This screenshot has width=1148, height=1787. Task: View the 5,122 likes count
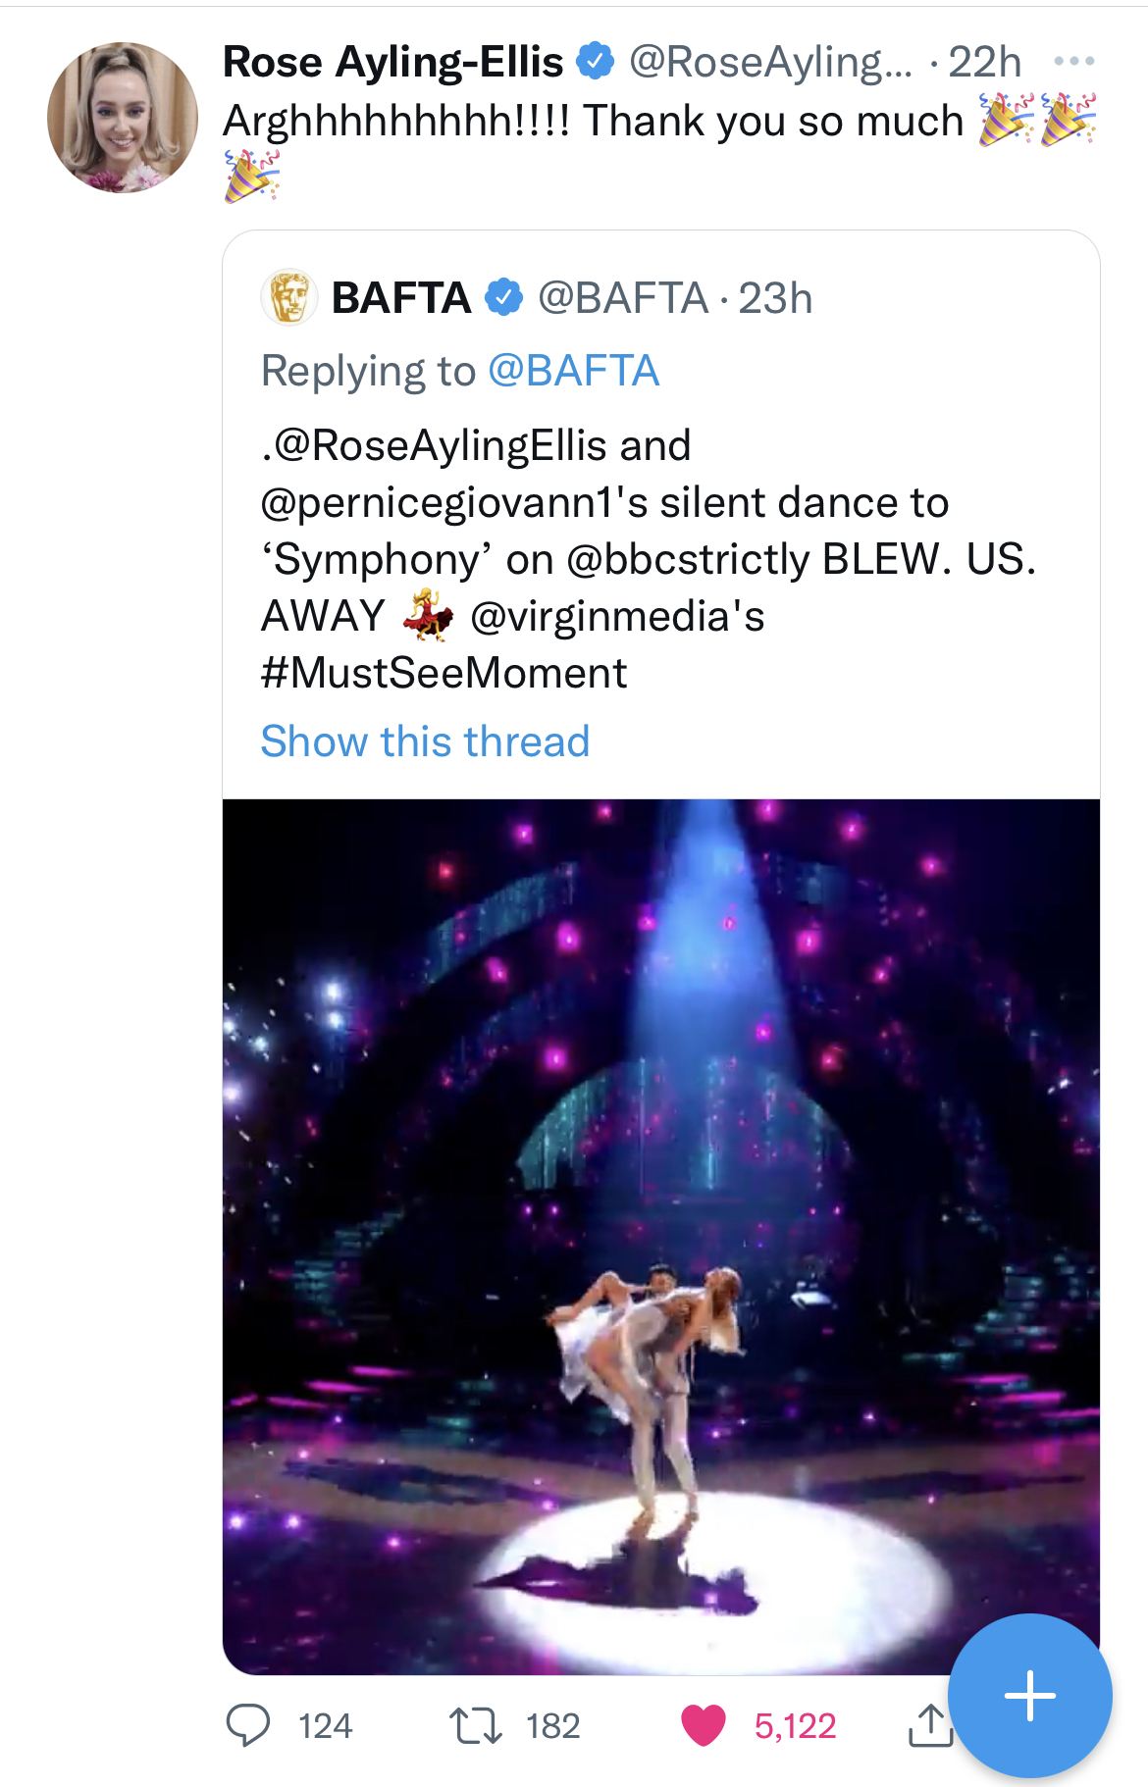pyautogui.click(x=795, y=1726)
